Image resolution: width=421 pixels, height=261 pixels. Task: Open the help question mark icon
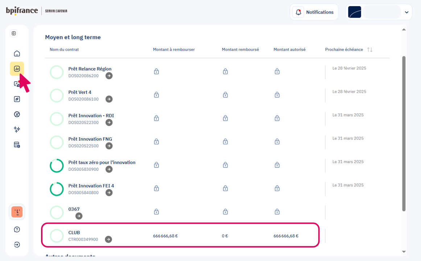tap(17, 229)
